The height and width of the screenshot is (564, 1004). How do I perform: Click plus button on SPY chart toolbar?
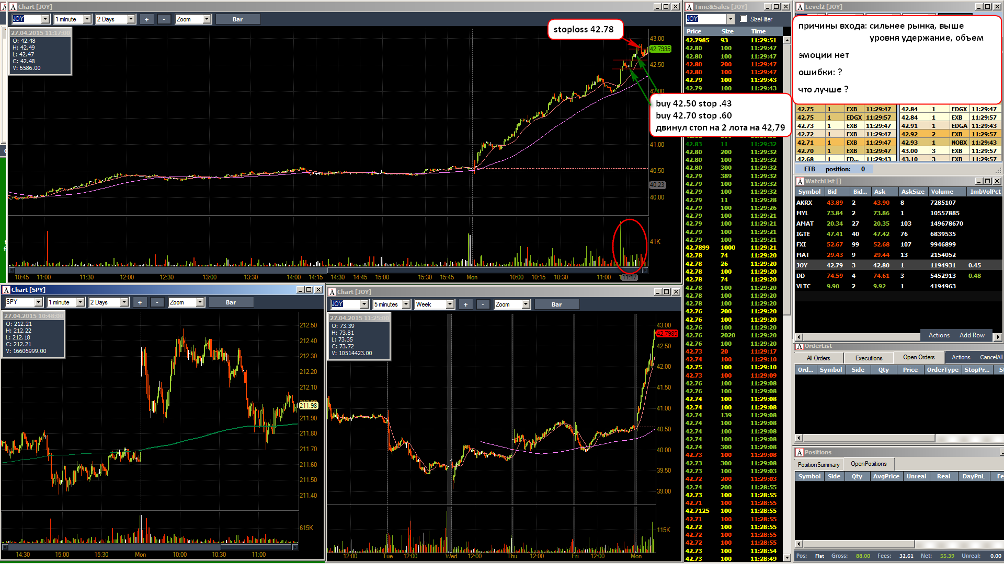(140, 302)
